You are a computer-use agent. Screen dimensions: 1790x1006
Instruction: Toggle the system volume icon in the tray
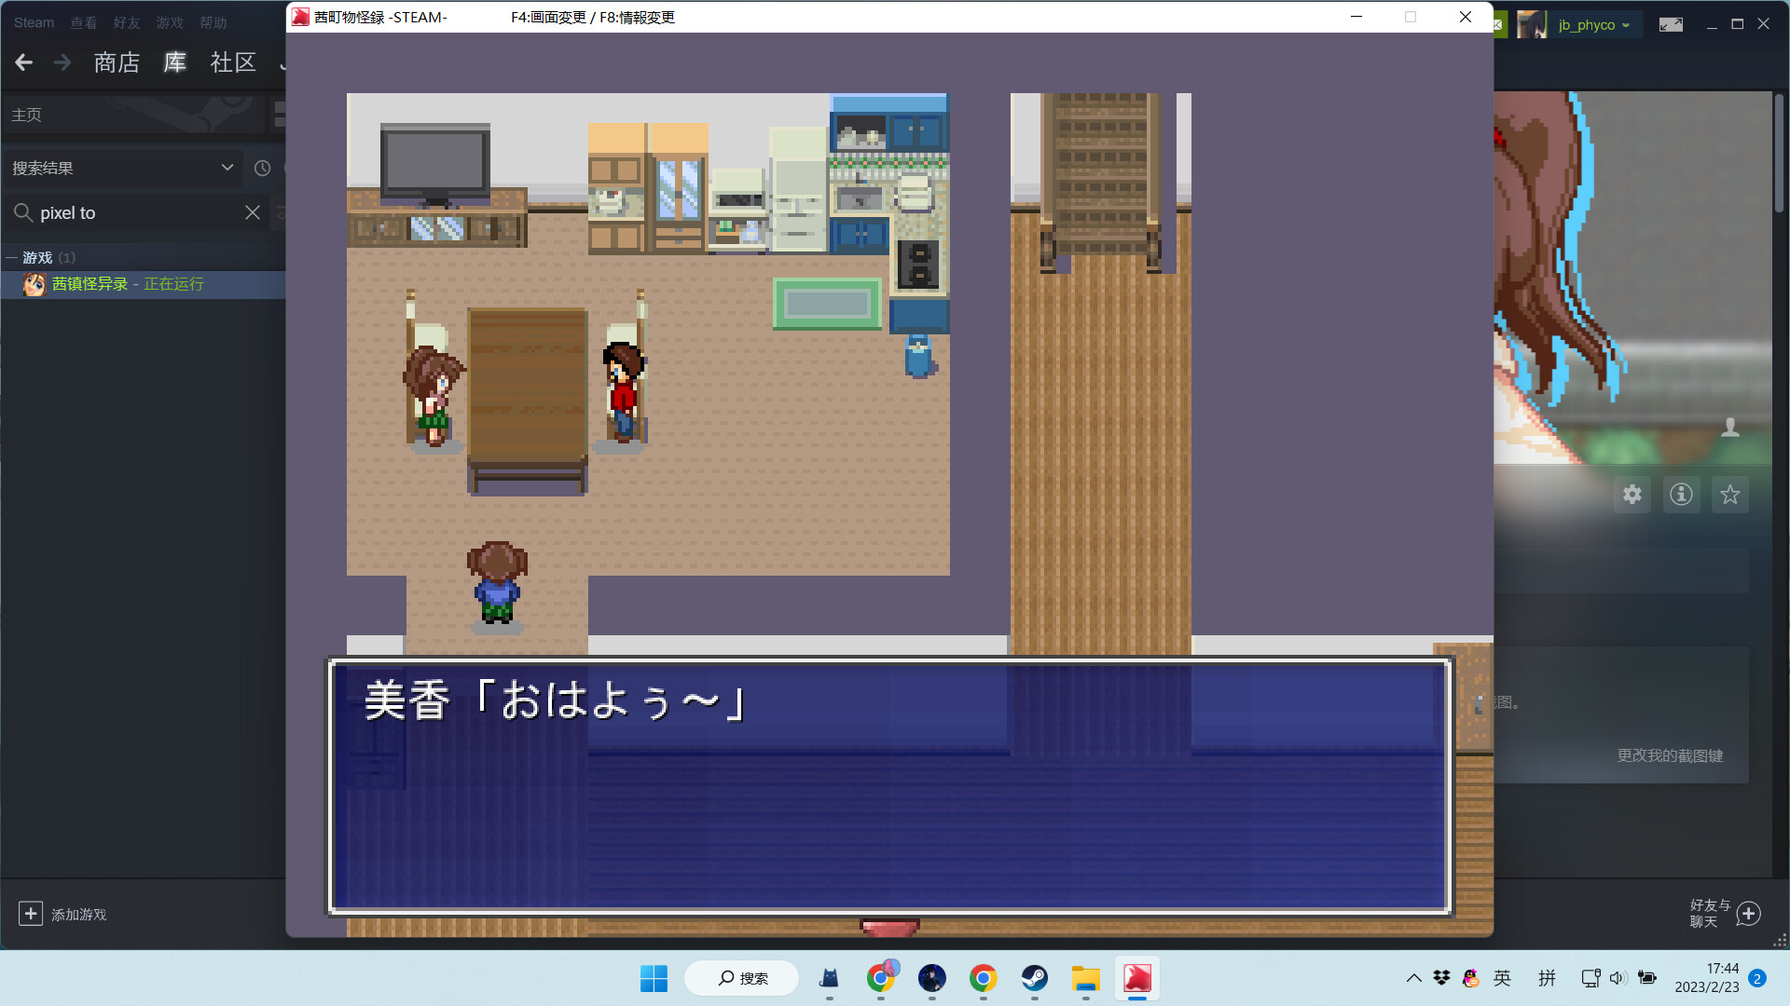coord(1617,978)
